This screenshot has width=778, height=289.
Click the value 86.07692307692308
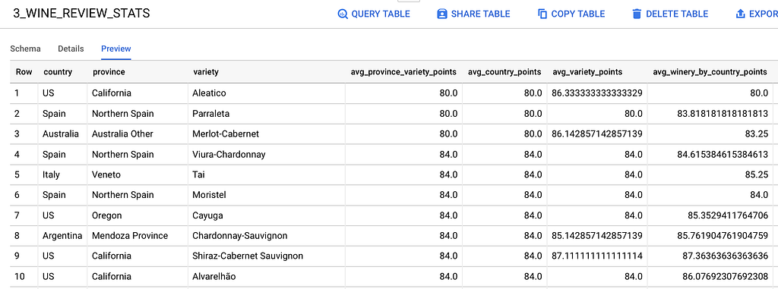726,276
